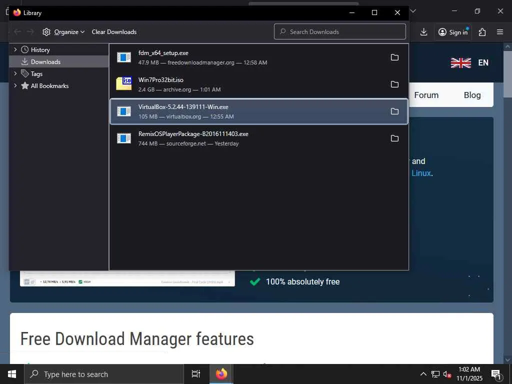Open folder icon for VirtualBox-5.2.44 download
This screenshot has width=512, height=384.
pos(394,111)
